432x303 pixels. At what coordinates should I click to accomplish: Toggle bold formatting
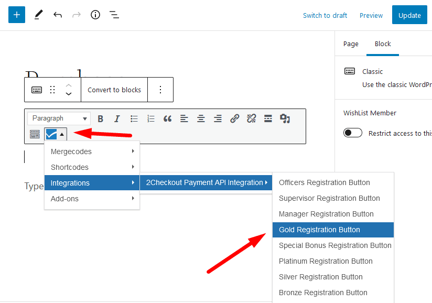tap(100, 118)
